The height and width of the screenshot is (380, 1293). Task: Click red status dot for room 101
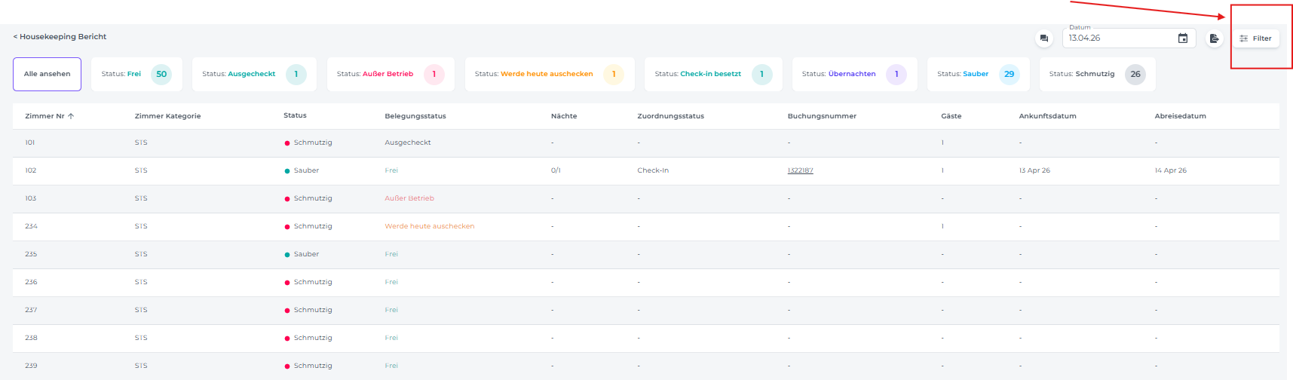pyautogui.click(x=287, y=143)
